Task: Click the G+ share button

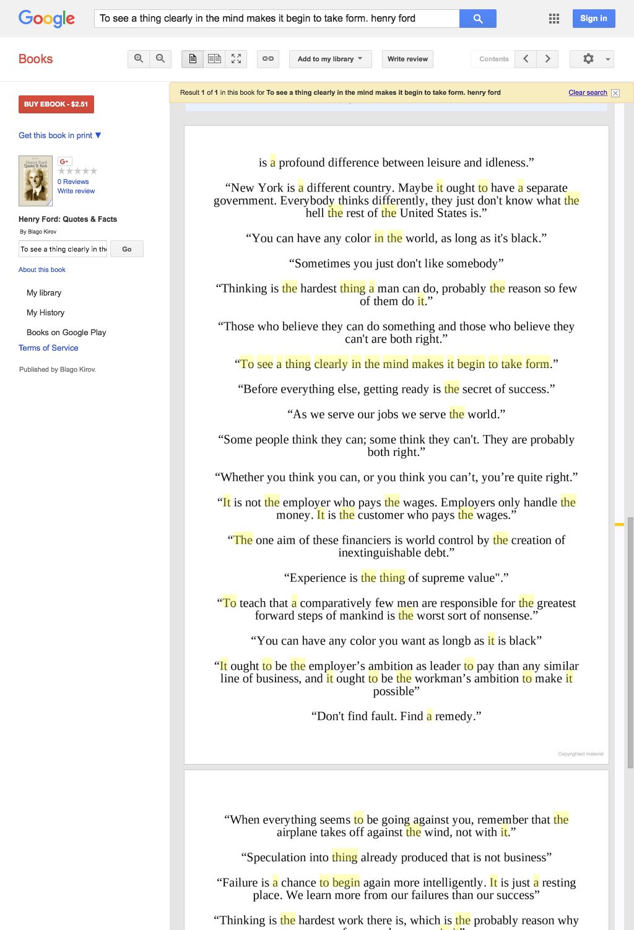Action: pyautogui.click(x=64, y=161)
